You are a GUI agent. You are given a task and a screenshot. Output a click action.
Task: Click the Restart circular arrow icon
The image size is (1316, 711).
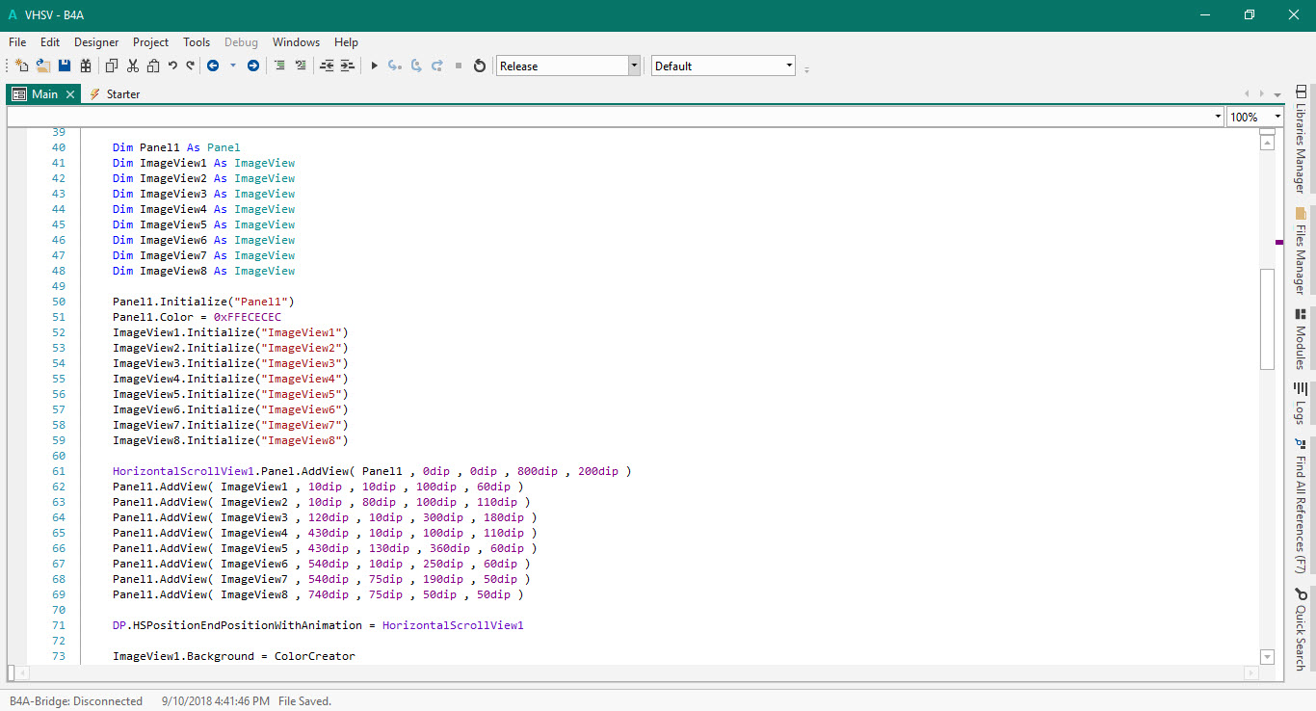(480, 66)
